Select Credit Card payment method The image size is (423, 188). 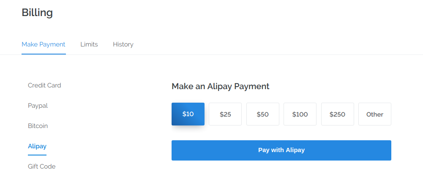[44, 85]
